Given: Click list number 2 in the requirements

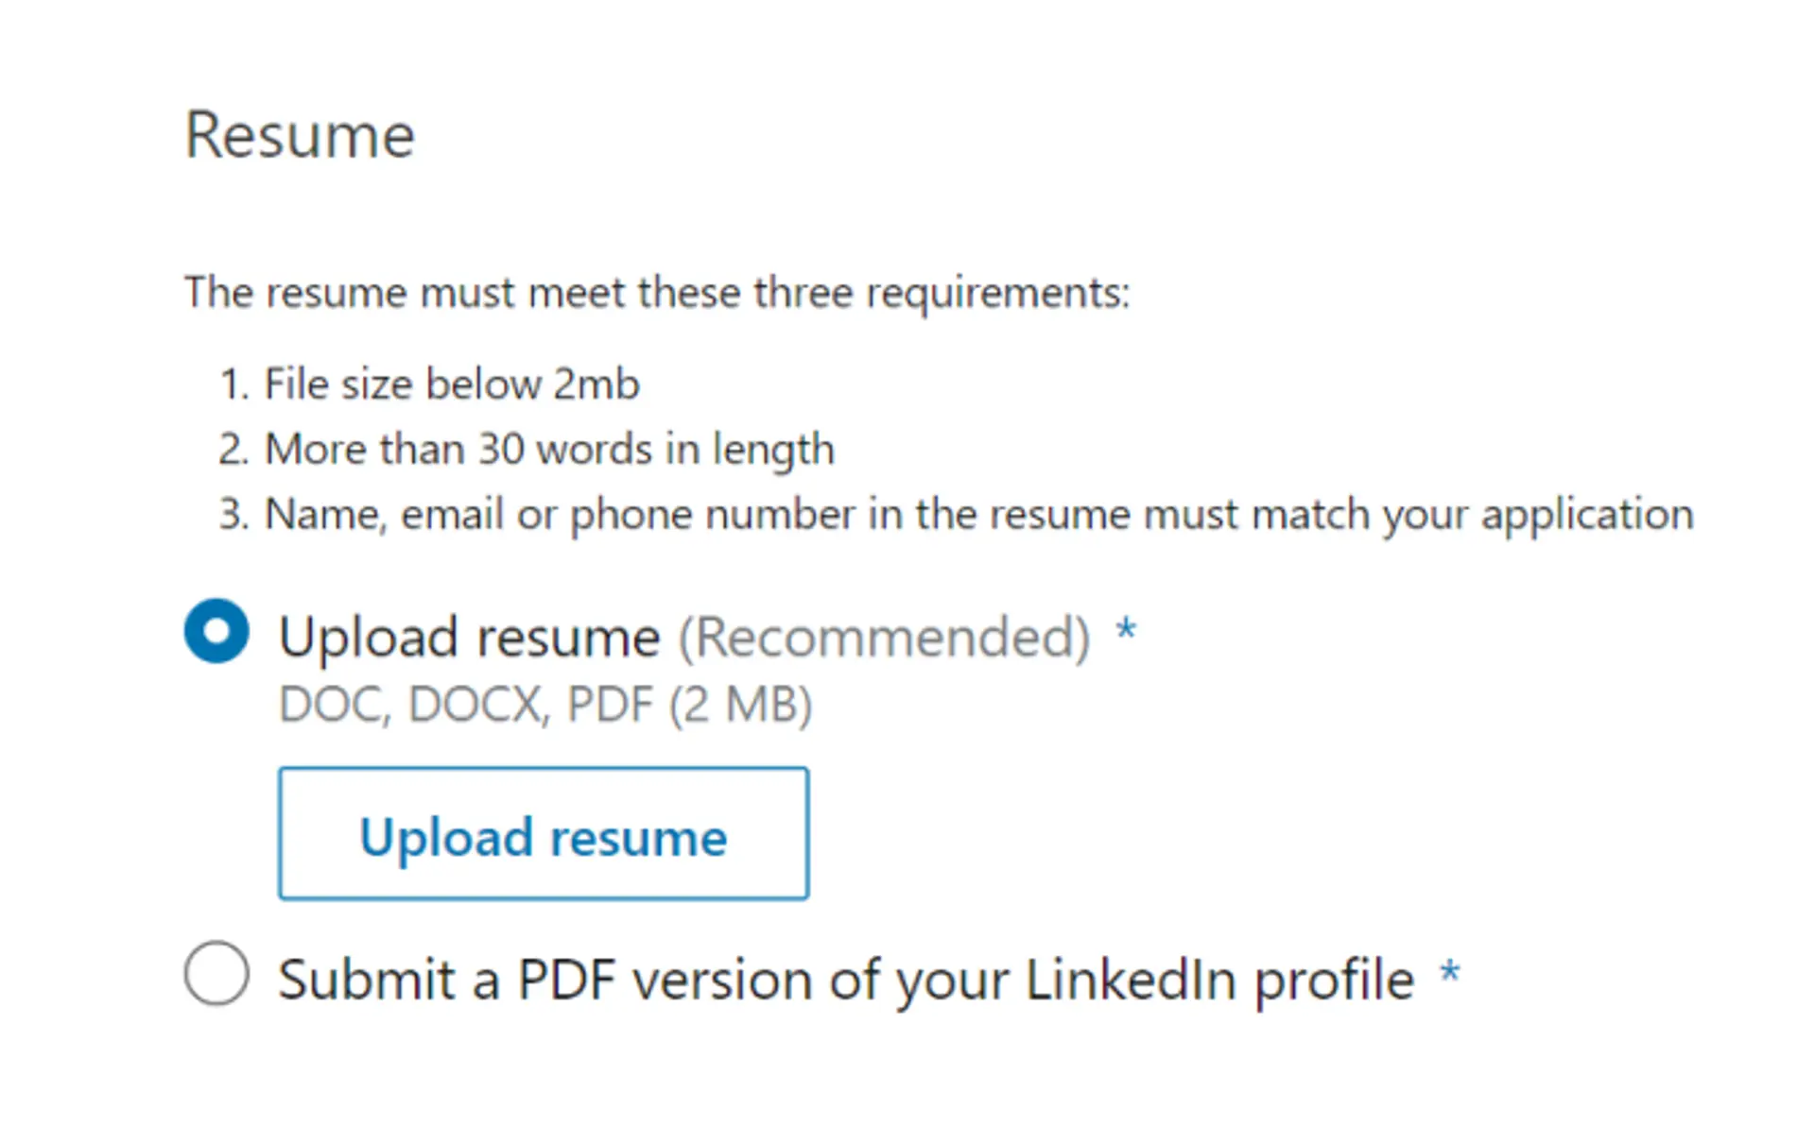Looking at the screenshot, I should [x=233, y=451].
